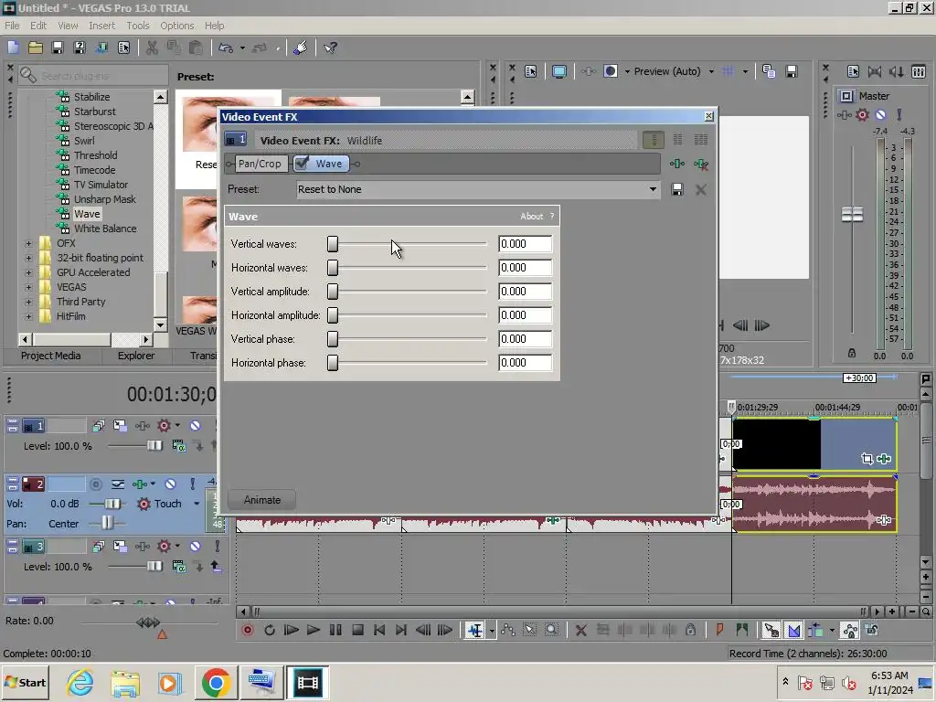Open the Touch automation mode dropdown

pos(196,504)
